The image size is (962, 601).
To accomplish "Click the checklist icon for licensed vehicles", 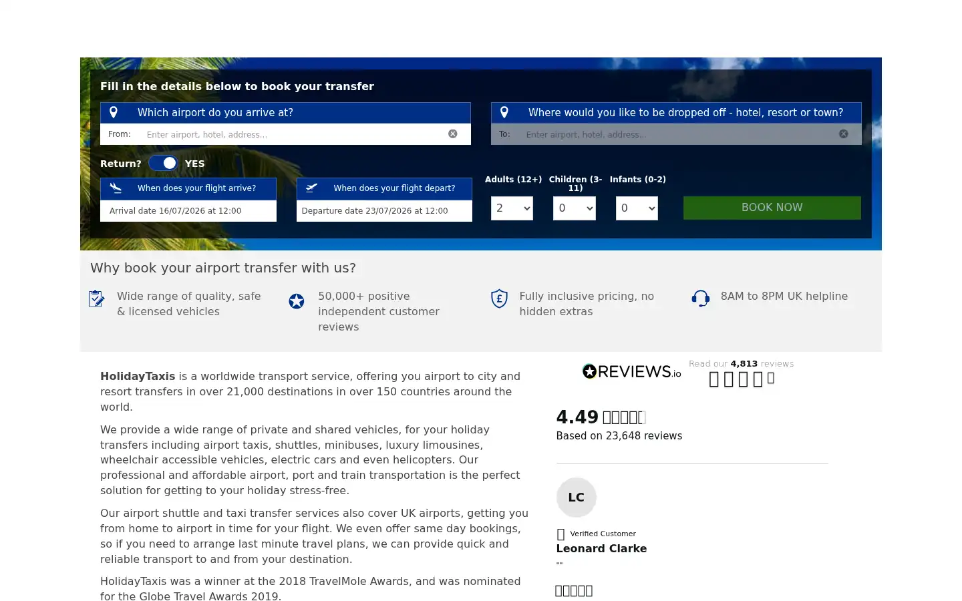I will [x=97, y=298].
